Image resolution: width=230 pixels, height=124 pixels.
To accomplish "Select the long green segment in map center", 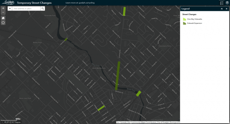I will [x=118, y=76].
